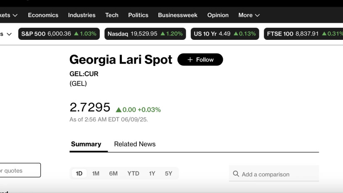The width and height of the screenshot is (343, 193).
Task: Select the Summary tab
Action: coord(86,144)
